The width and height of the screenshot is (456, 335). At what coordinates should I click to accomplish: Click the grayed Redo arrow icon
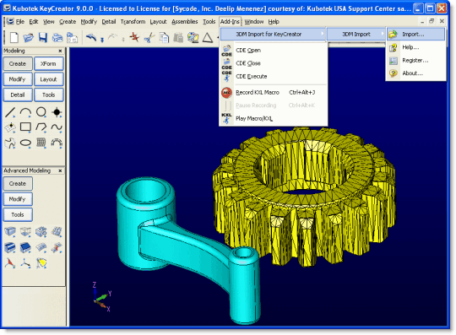(x=112, y=37)
